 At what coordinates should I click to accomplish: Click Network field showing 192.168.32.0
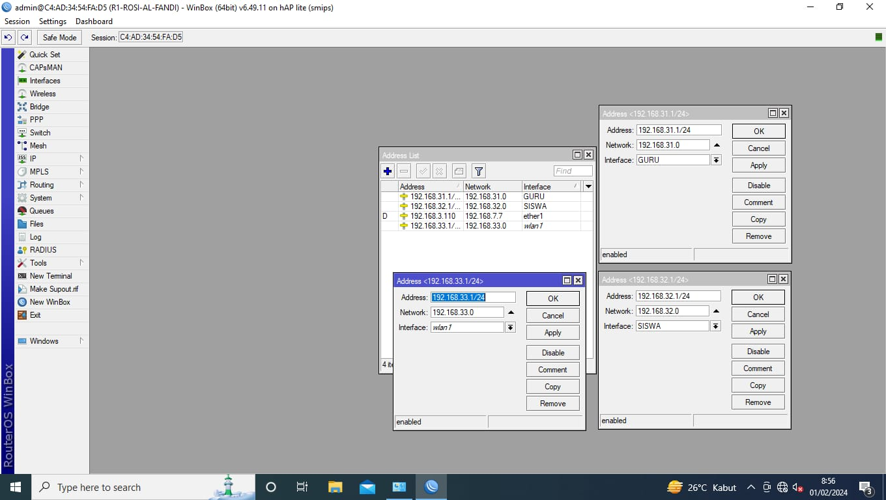(x=672, y=311)
